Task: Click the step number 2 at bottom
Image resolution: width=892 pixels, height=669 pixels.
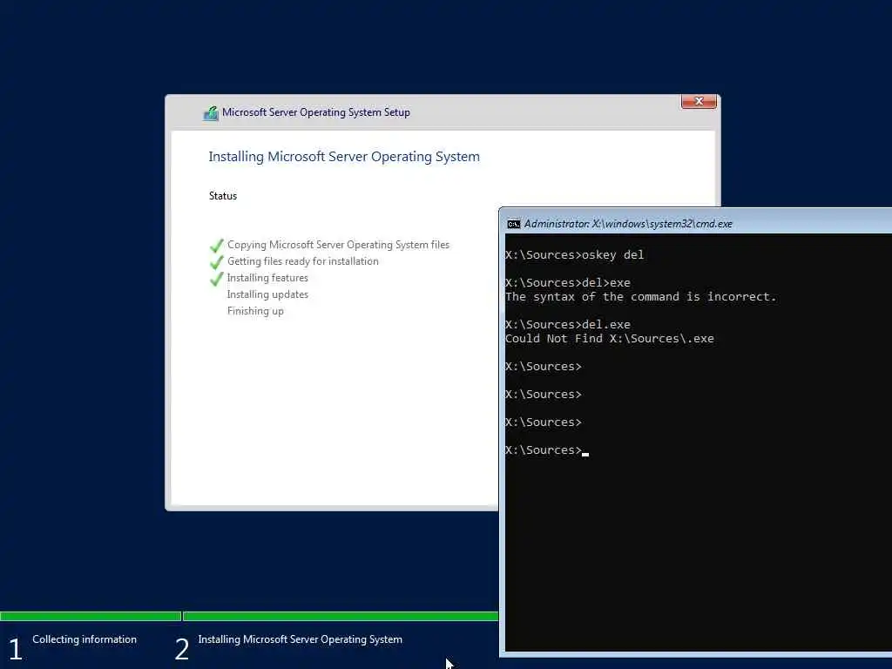Action: (181, 649)
